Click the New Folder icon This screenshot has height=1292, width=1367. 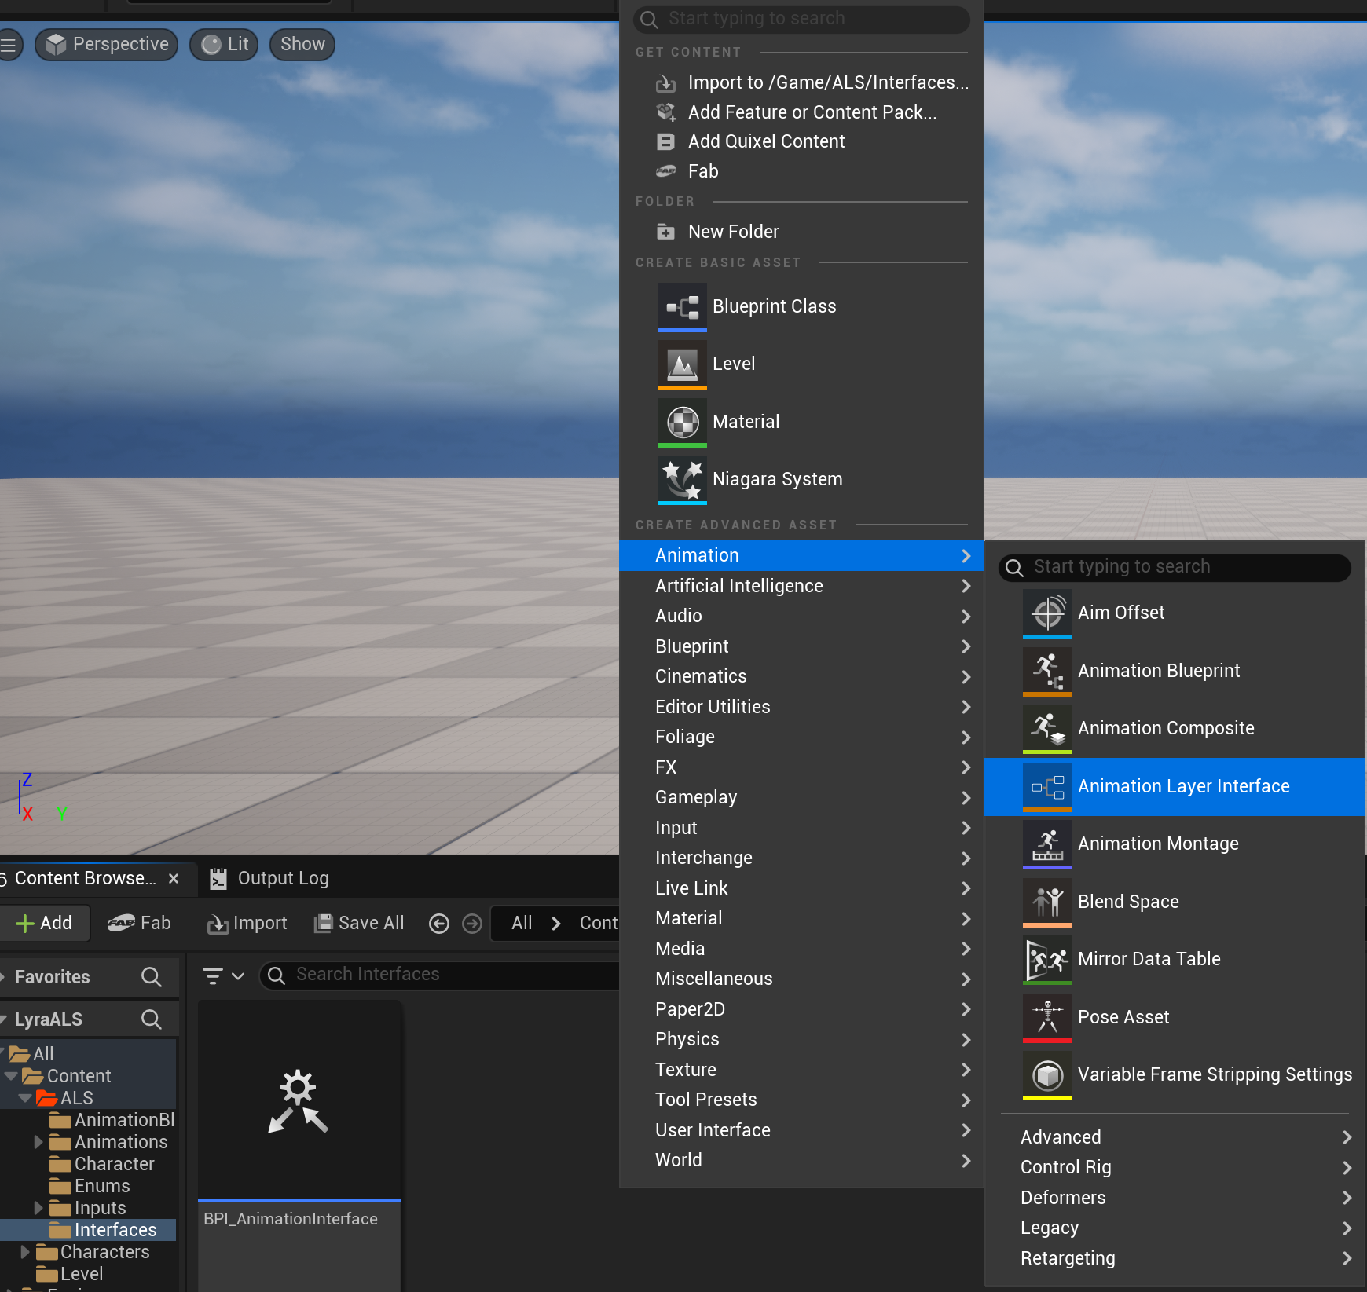(665, 232)
